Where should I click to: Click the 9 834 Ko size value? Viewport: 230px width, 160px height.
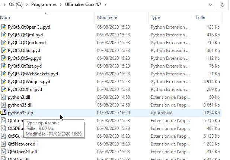coord(212,113)
